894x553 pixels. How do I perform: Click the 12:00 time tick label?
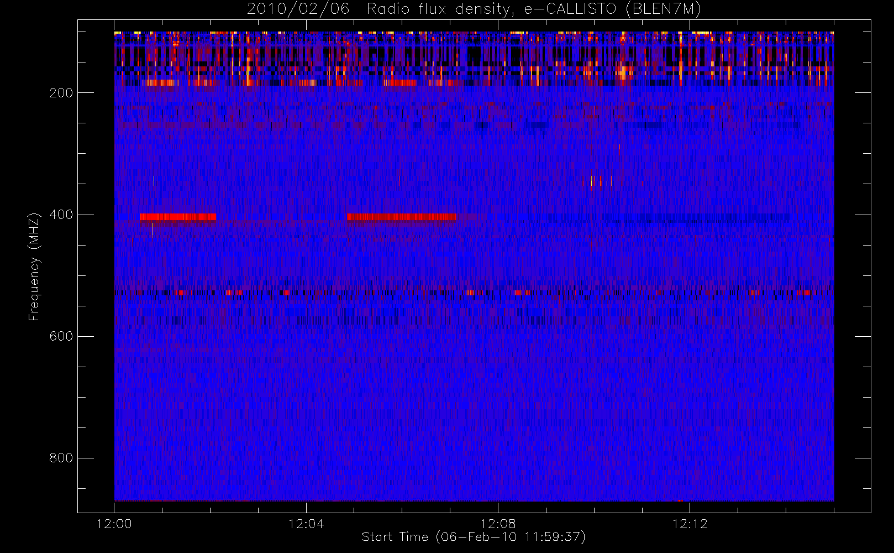click(x=114, y=524)
